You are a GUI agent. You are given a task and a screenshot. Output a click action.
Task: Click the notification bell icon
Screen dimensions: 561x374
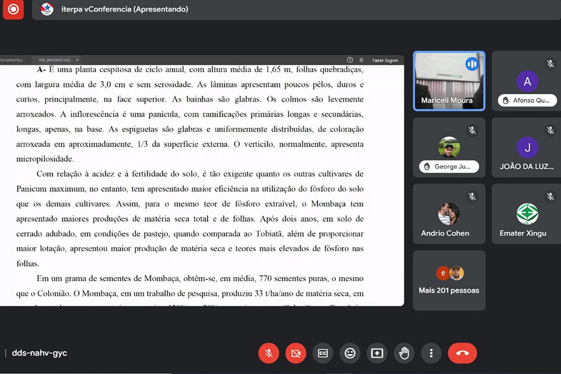(361, 60)
